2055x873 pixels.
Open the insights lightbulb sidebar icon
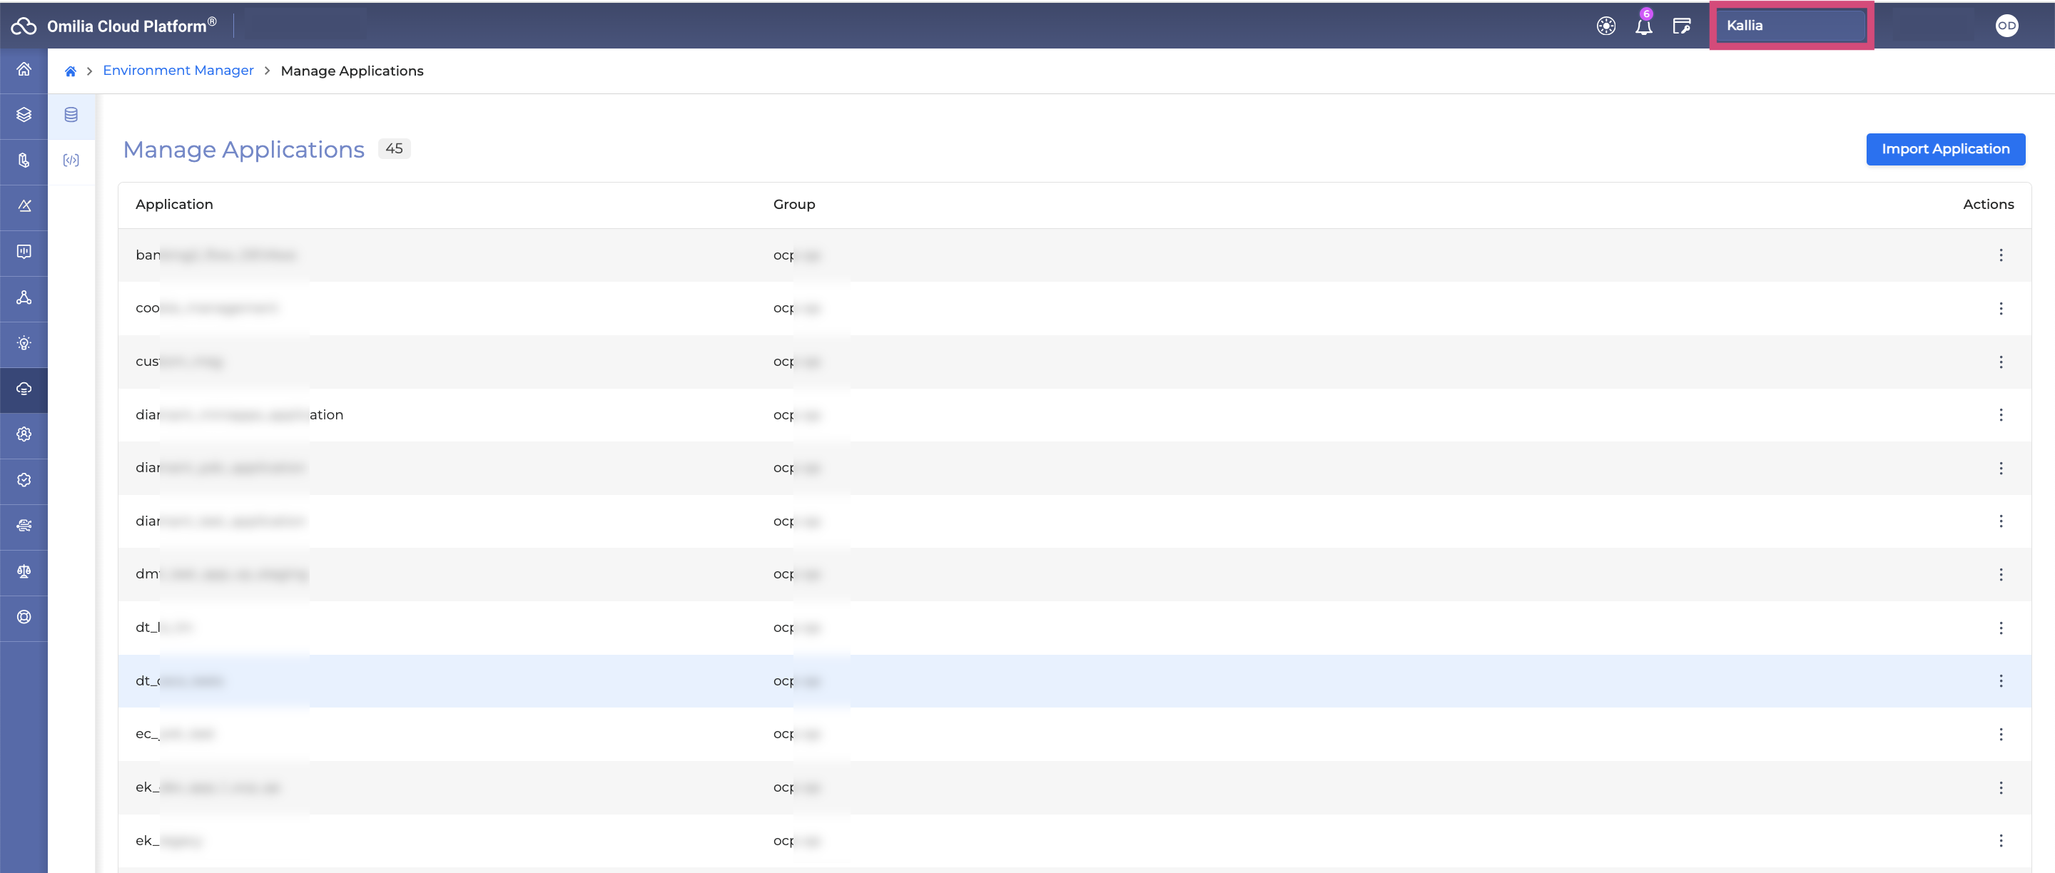click(x=23, y=344)
